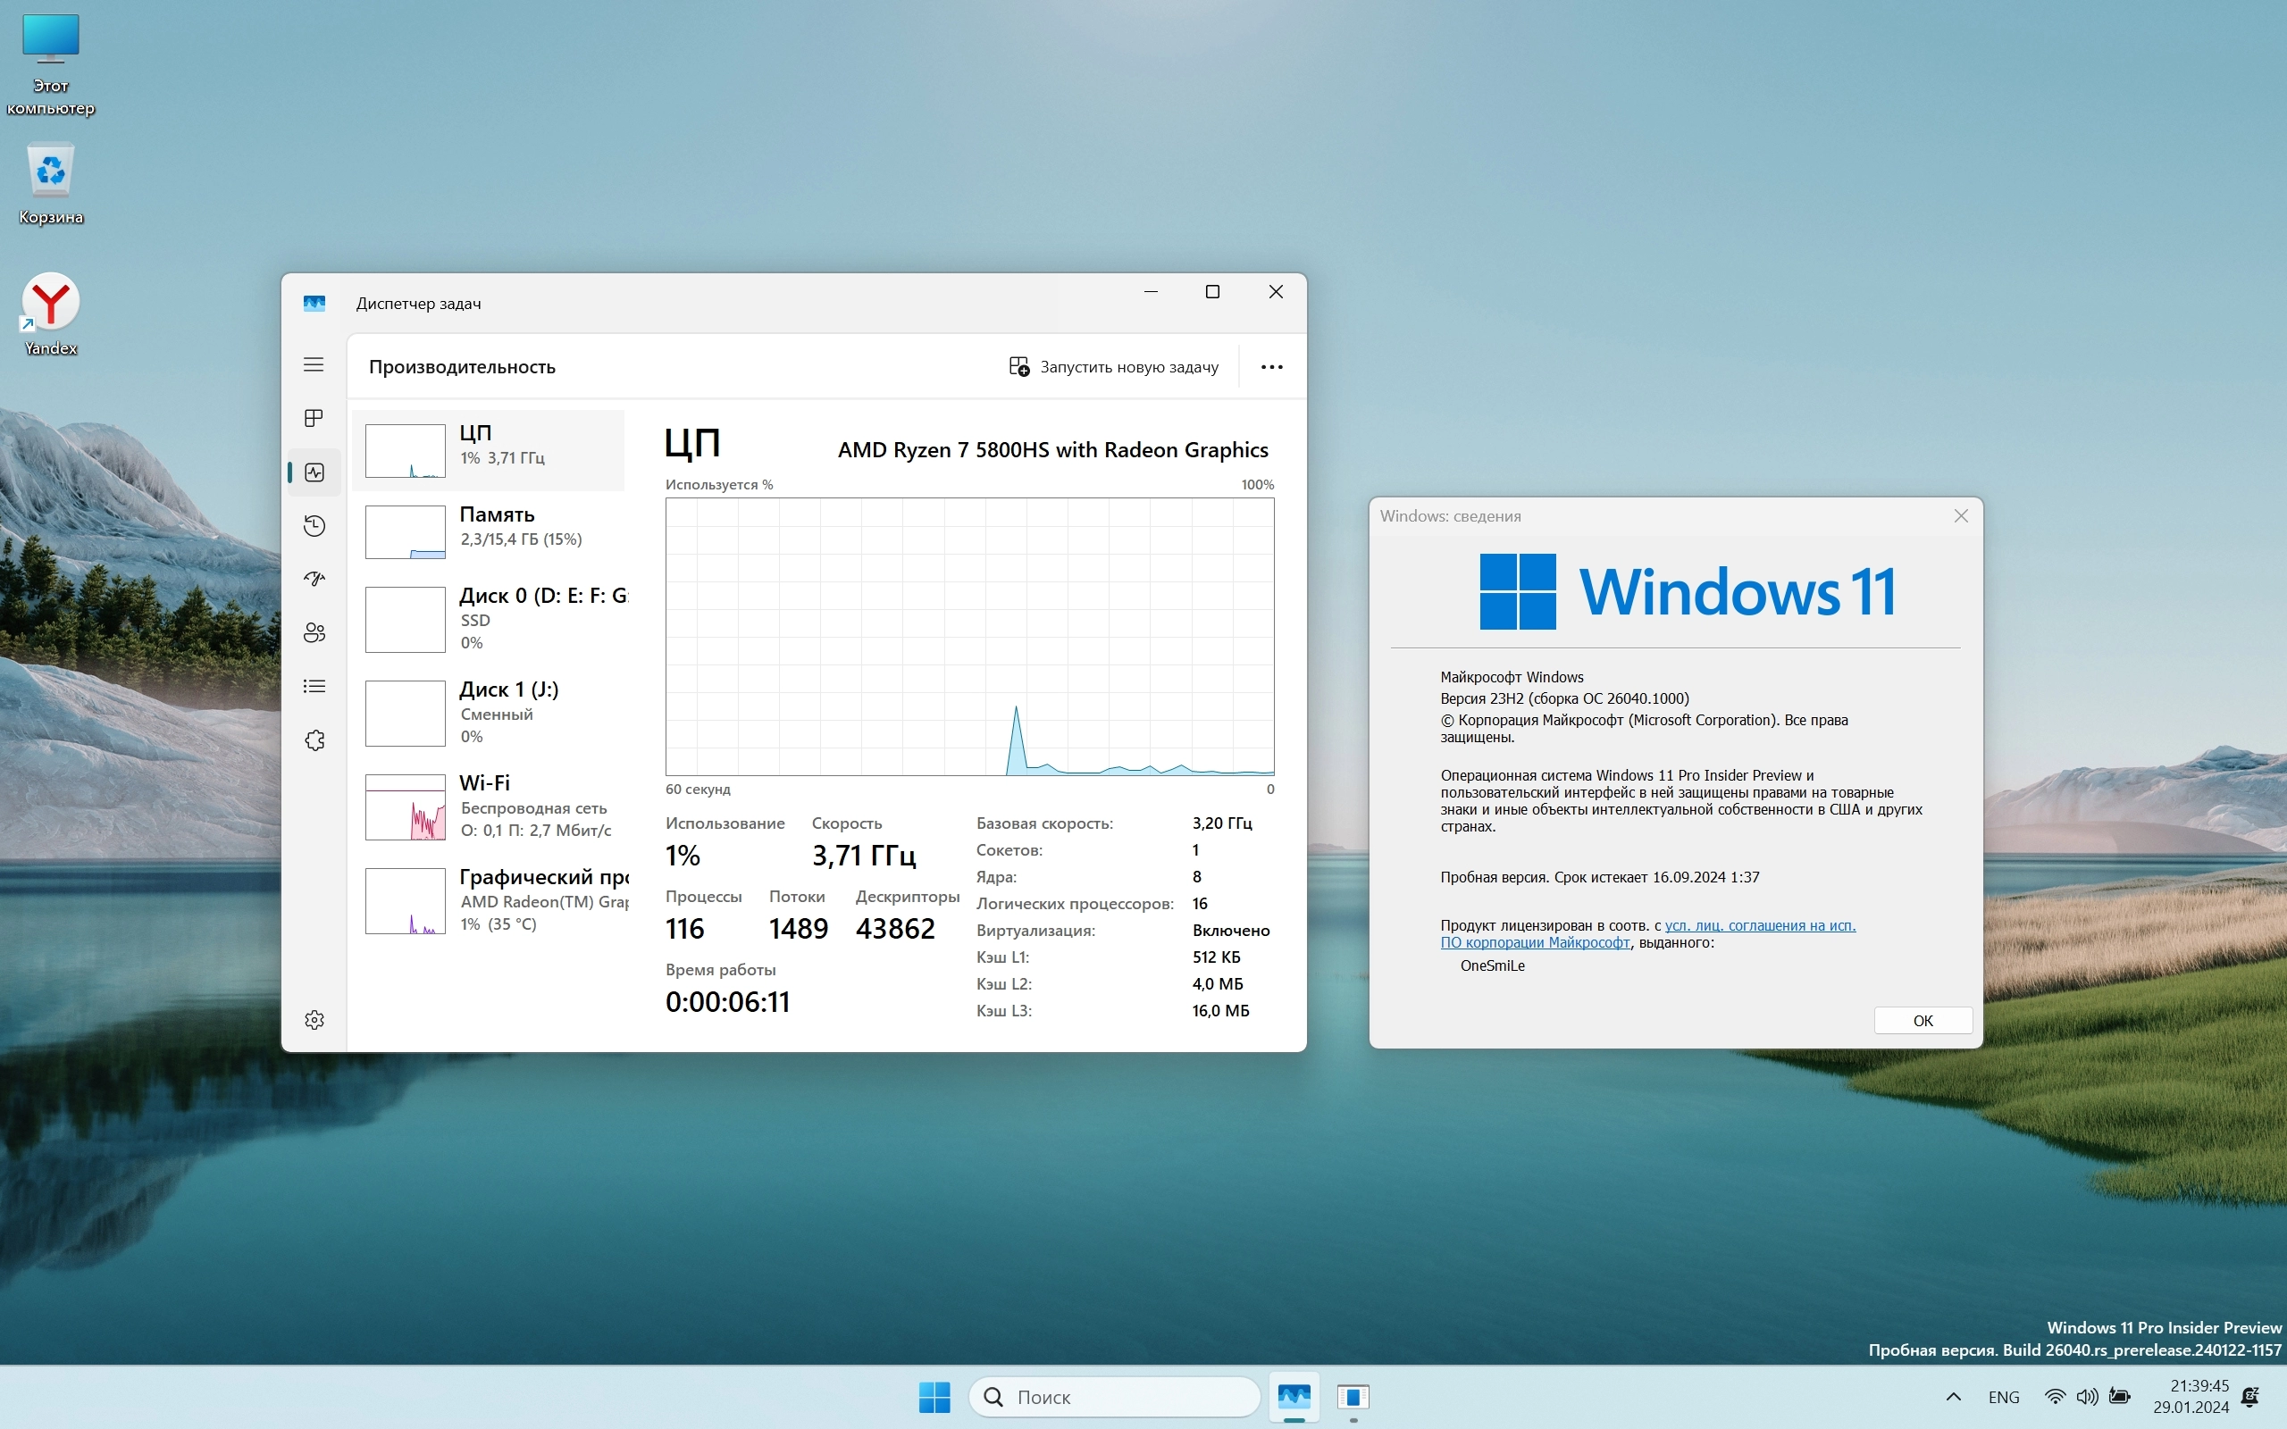Image resolution: width=2287 pixels, height=1429 pixels.
Task: Open the Windows Start button
Action: (934, 1397)
